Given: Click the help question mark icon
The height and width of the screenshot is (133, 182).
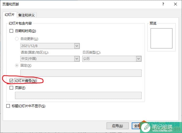Looking at the screenshot, I should (163, 4).
